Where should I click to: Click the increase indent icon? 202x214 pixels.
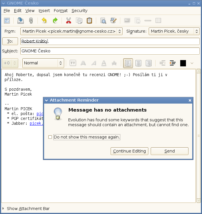(172, 63)
